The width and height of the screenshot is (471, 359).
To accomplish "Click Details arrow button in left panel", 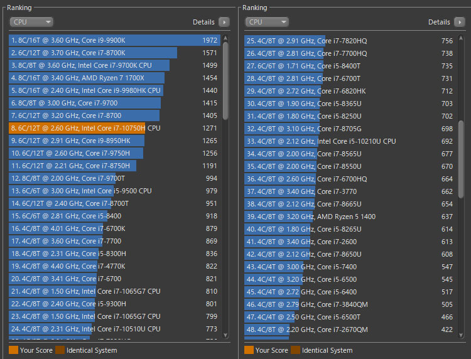I will coord(224,22).
